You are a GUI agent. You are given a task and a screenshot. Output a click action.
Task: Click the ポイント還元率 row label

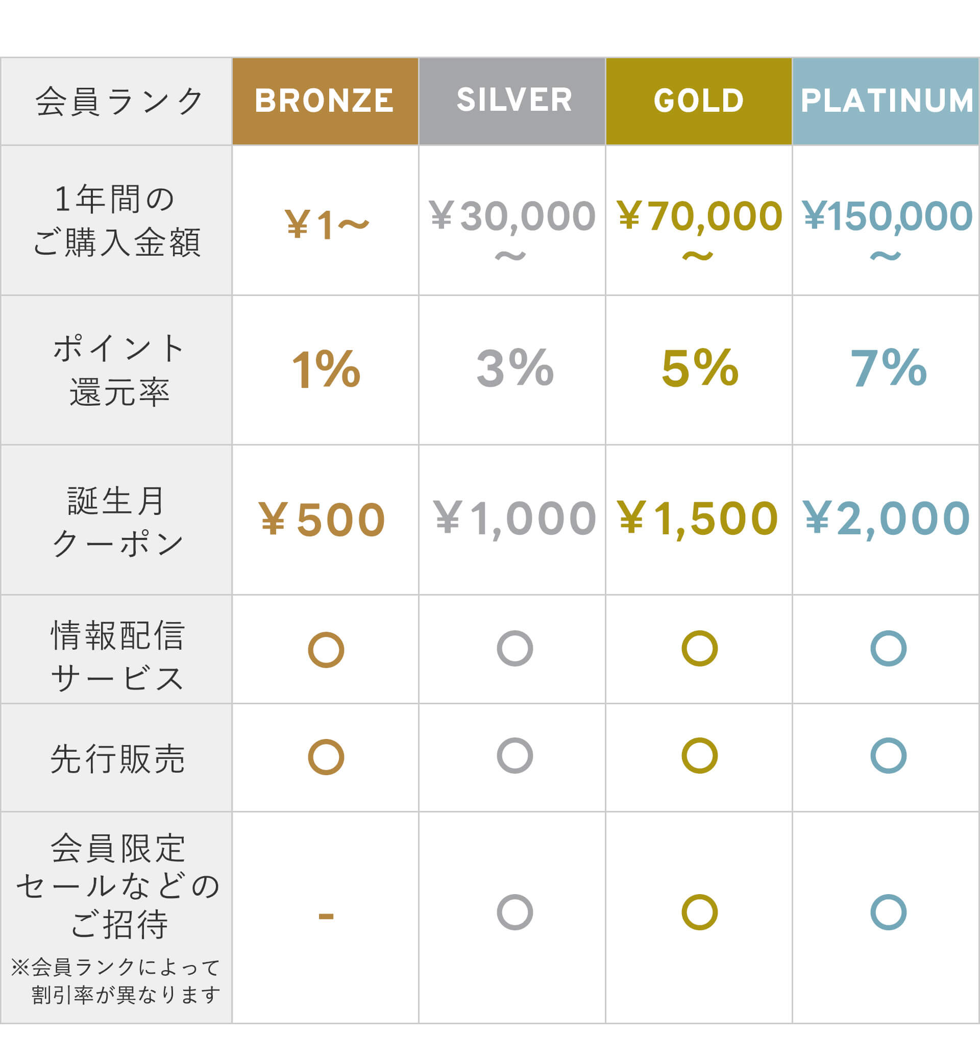118,370
